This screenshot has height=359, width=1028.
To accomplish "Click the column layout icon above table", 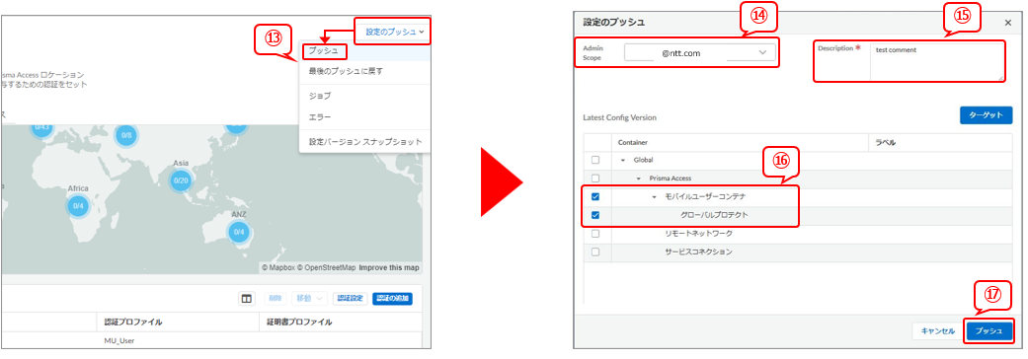I will [247, 299].
